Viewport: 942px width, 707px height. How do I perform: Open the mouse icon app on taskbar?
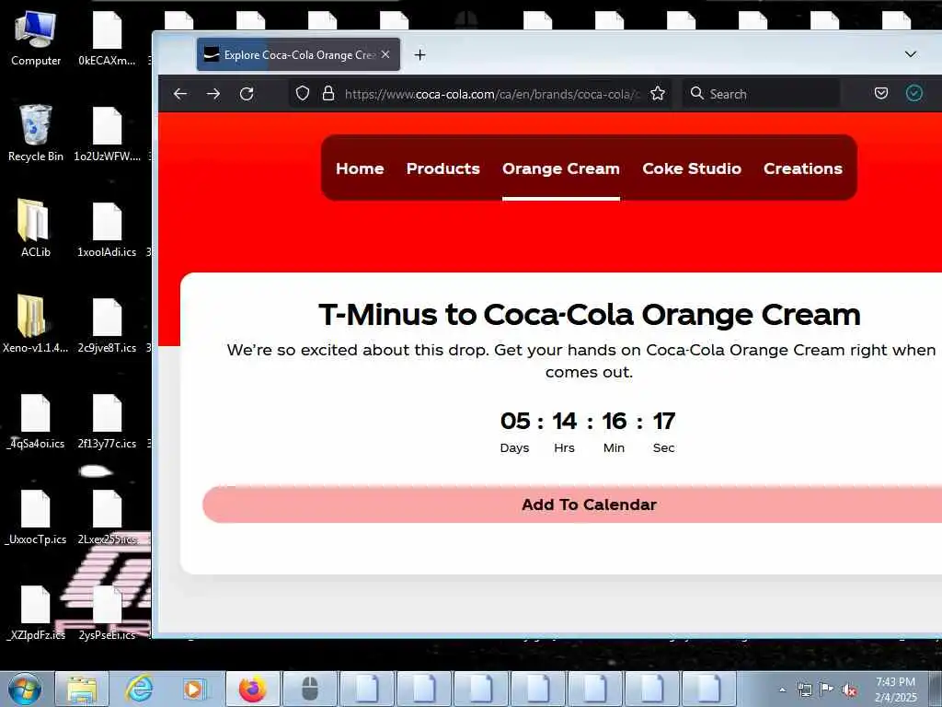tap(309, 689)
